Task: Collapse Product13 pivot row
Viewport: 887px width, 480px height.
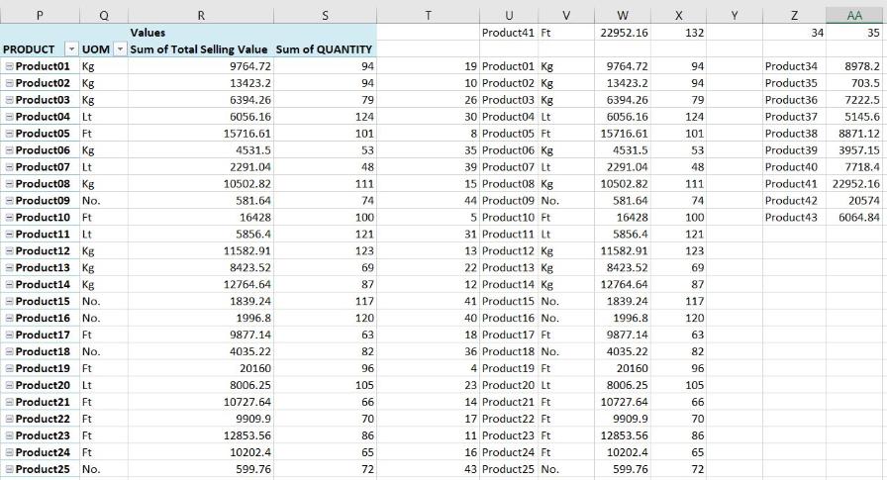Action: point(9,267)
